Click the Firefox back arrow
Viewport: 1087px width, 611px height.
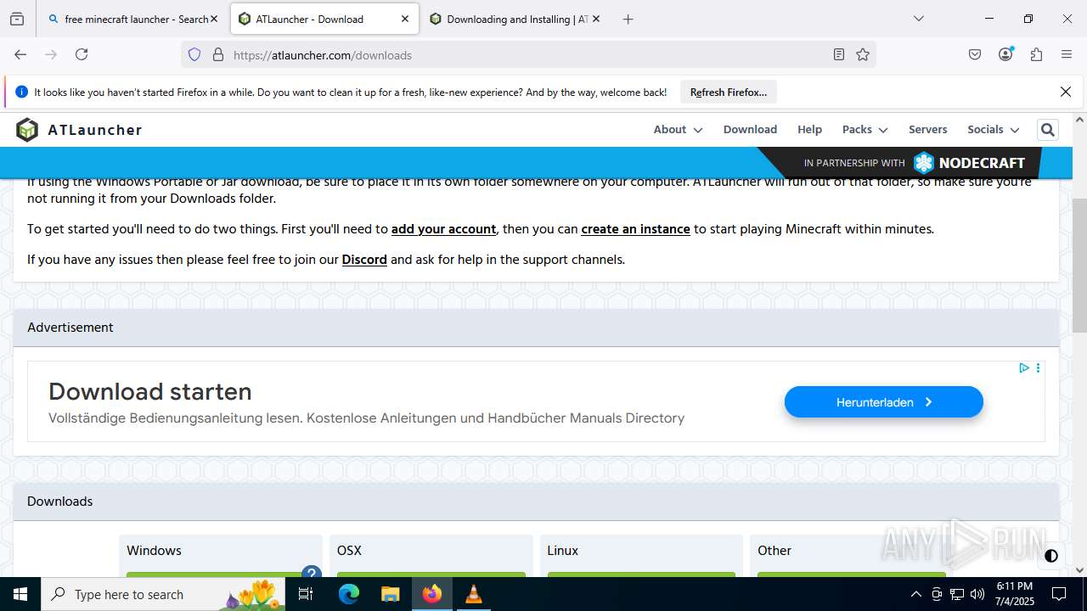coord(20,54)
